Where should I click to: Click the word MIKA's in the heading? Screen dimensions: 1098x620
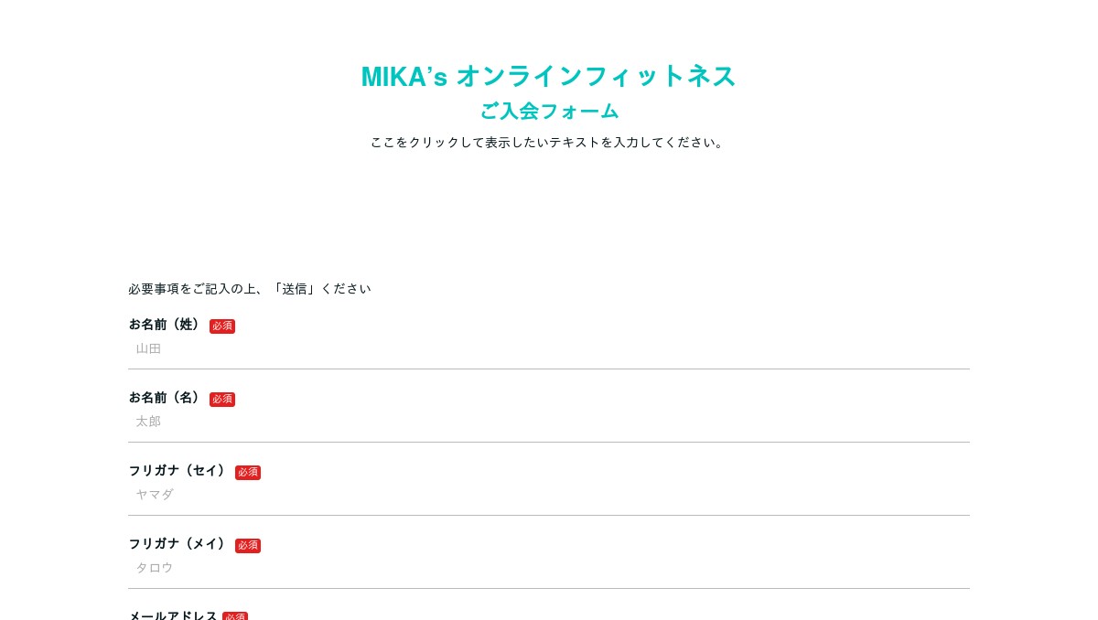pos(404,77)
